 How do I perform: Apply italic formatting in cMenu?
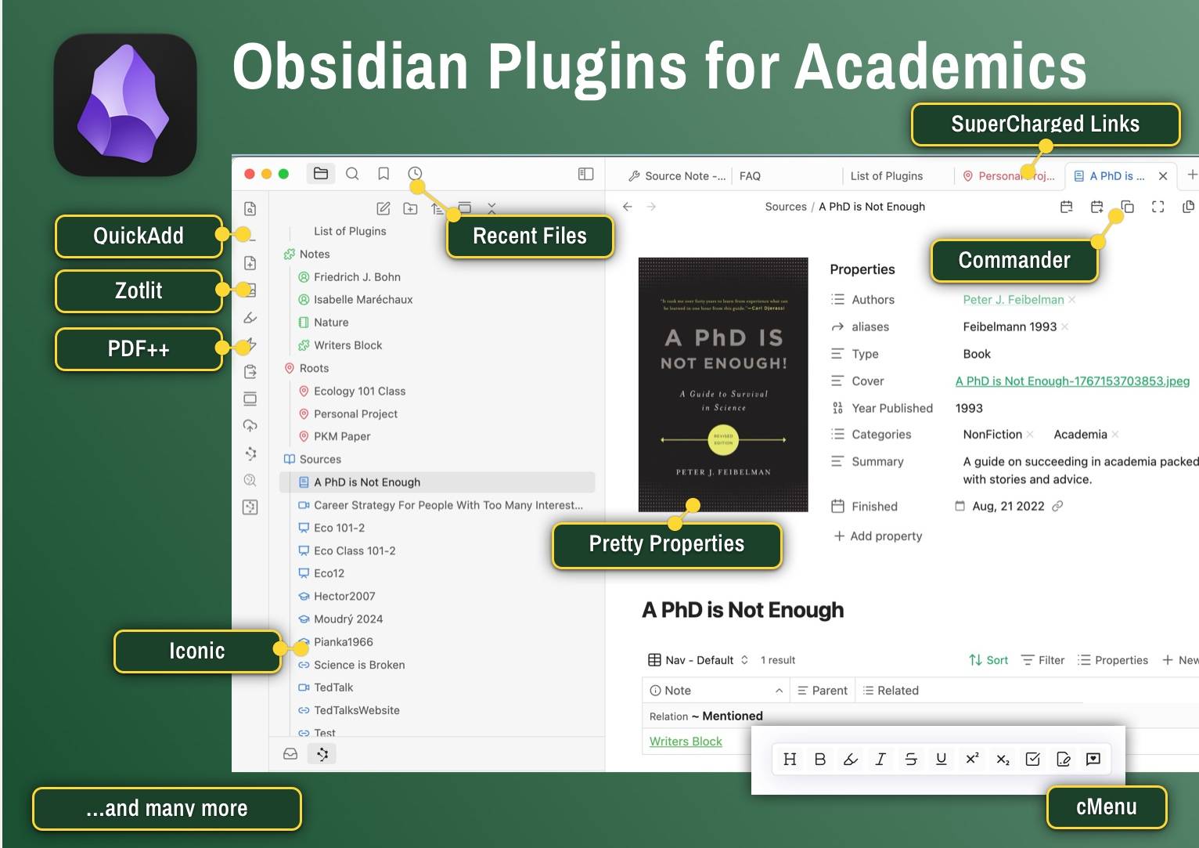[880, 759]
